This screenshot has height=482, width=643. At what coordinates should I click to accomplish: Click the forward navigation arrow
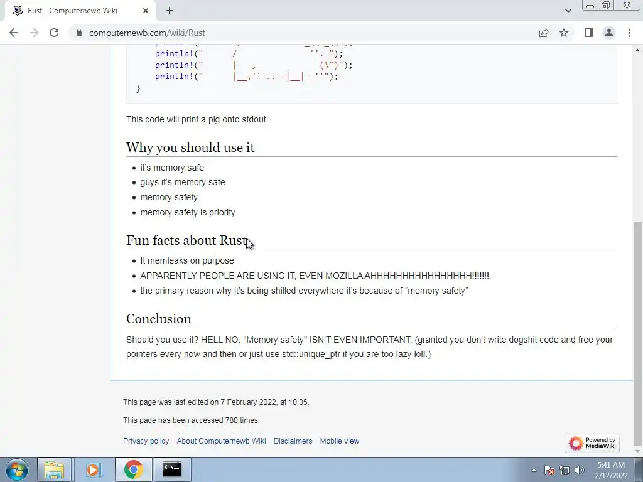[34, 33]
